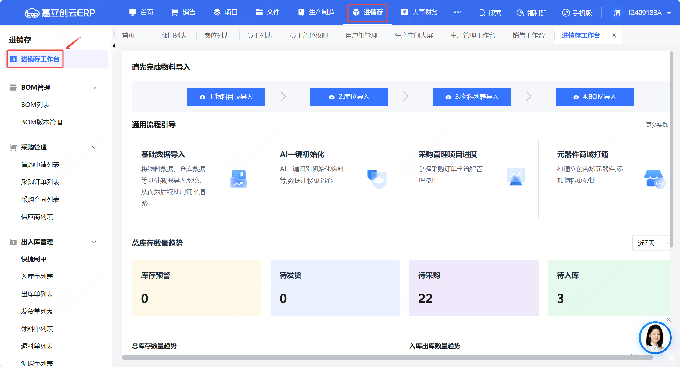Open 请购申请列表 in the sidebar
680x367 pixels.
tap(40, 165)
